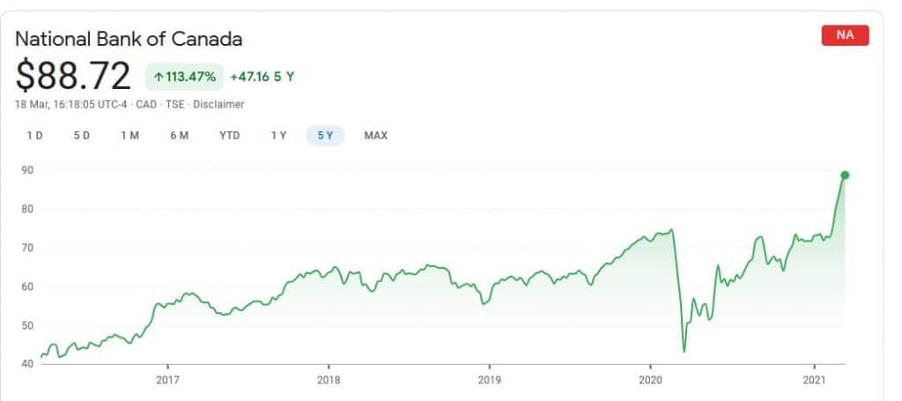Click the green 113.47% change badge
The image size is (902, 401).
coord(183,77)
